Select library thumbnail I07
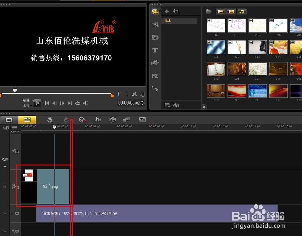 tap(258, 69)
